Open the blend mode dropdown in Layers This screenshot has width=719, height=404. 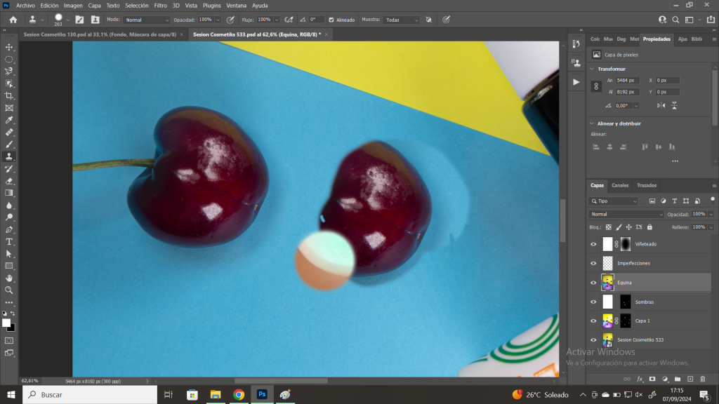(x=625, y=213)
